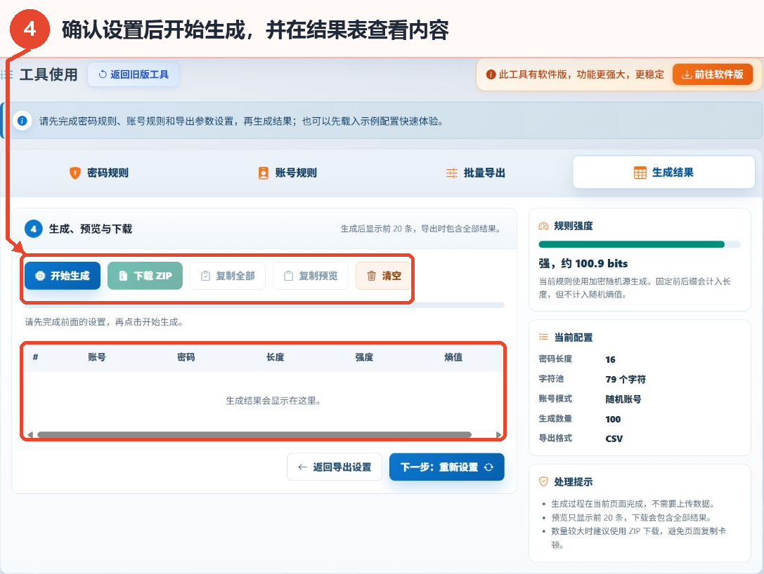Click the 密码 column header
This screenshot has width=764, height=574.
point(186,357)
